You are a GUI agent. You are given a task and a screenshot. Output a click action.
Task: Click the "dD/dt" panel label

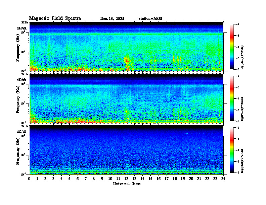click(x=21, y=80)
